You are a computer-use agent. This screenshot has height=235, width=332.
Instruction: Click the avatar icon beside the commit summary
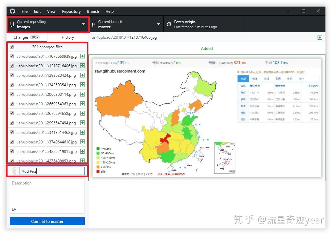[13, 170]
